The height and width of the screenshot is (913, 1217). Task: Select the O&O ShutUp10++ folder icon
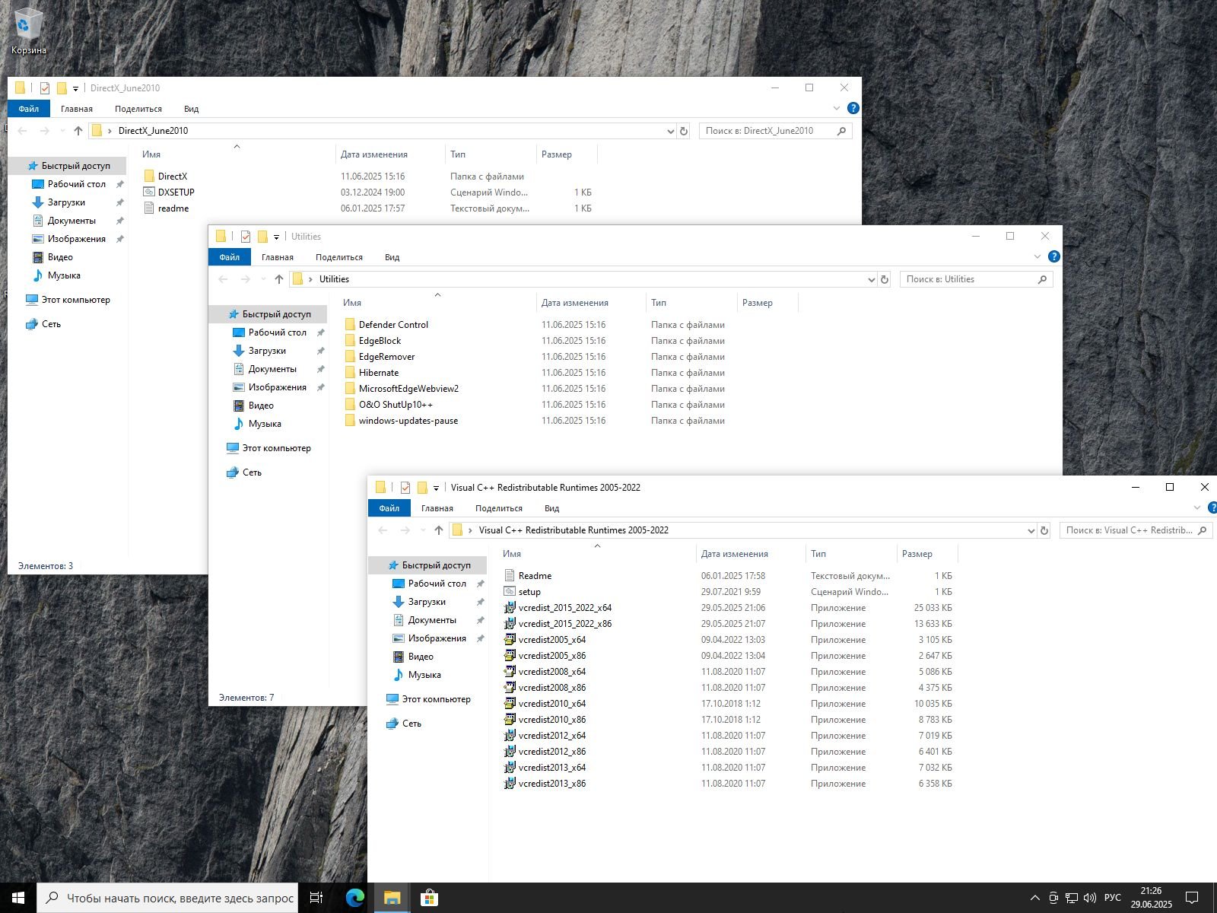350,405
